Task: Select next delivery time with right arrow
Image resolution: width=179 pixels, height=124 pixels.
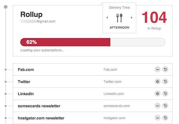Action: pos(131,18)
